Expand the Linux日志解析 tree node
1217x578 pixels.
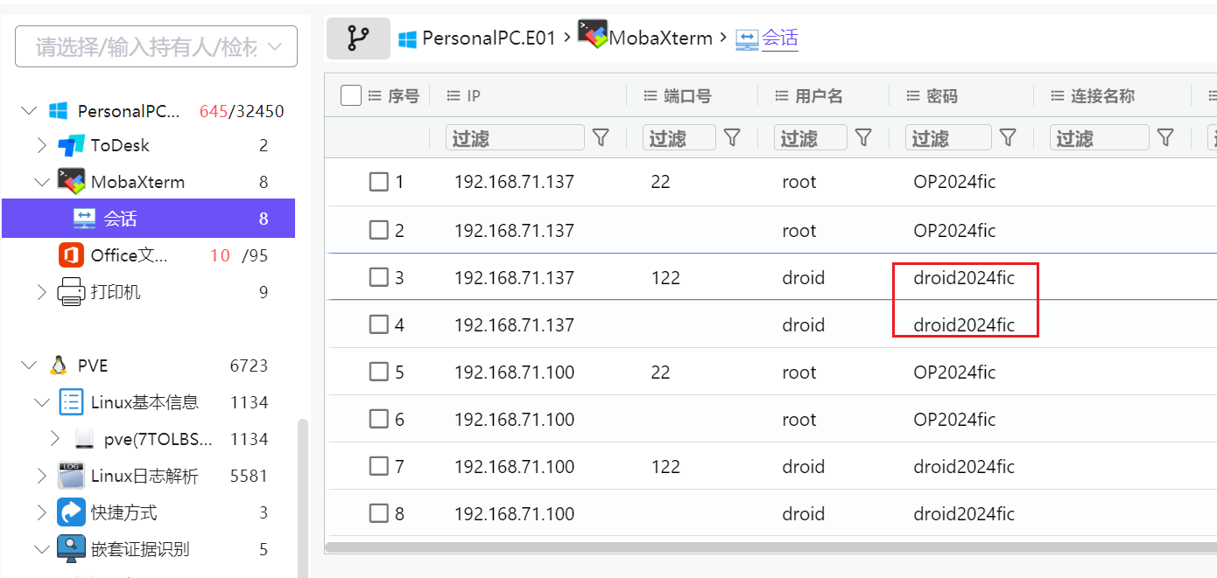coord(41,476)
